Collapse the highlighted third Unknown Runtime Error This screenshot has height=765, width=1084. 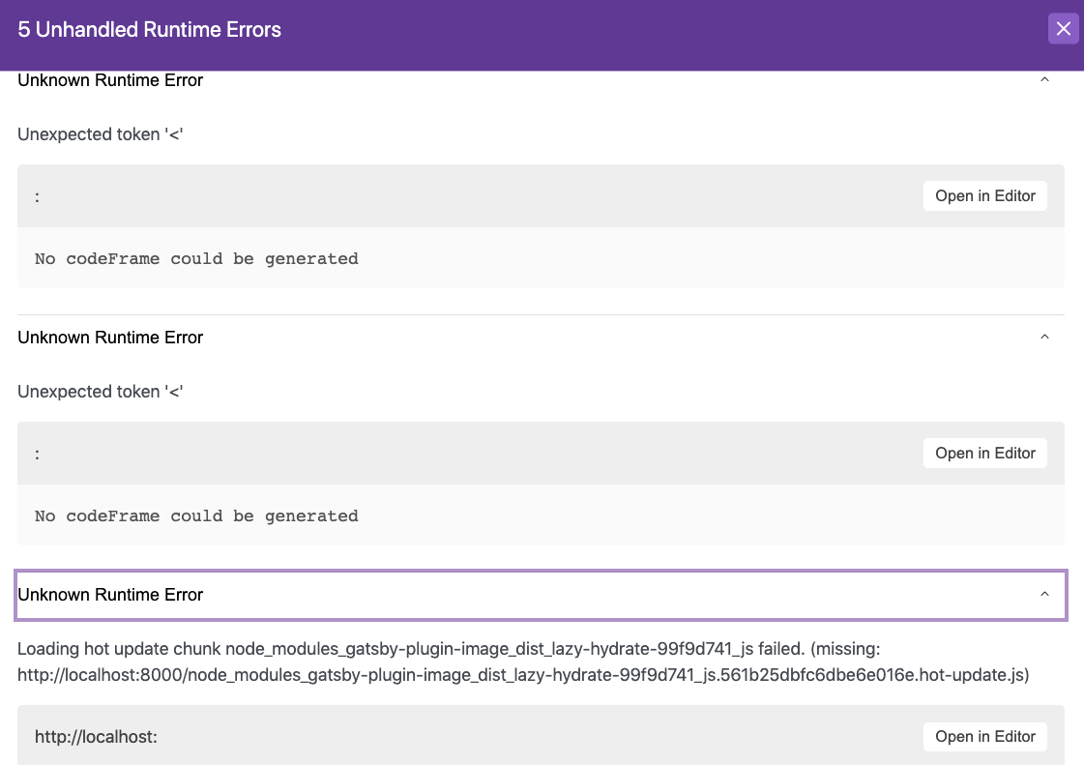pos(1044,595)
